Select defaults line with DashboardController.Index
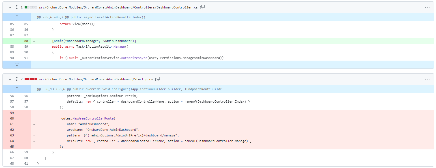 pyautogui.click(x=232, y=101)
